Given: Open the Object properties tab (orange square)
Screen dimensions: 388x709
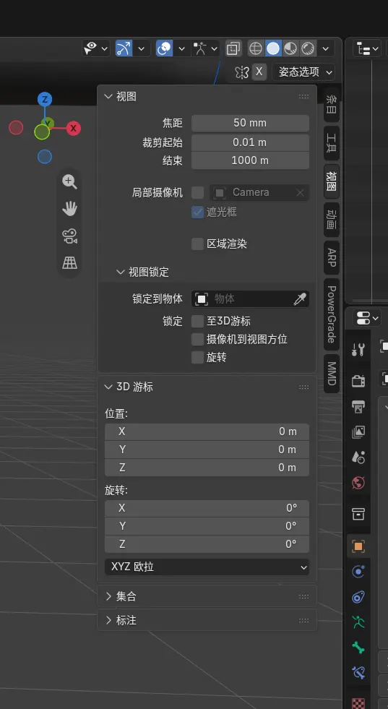Looking at the screenshot, I should pyautogui.click(x=358, y=546).
